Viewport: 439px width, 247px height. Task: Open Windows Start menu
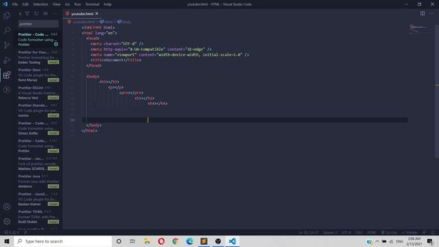[7, 241]
